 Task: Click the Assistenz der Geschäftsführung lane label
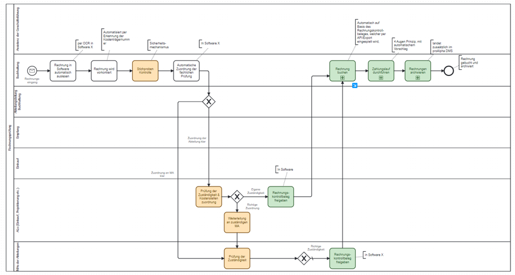[x=18, y=29]
